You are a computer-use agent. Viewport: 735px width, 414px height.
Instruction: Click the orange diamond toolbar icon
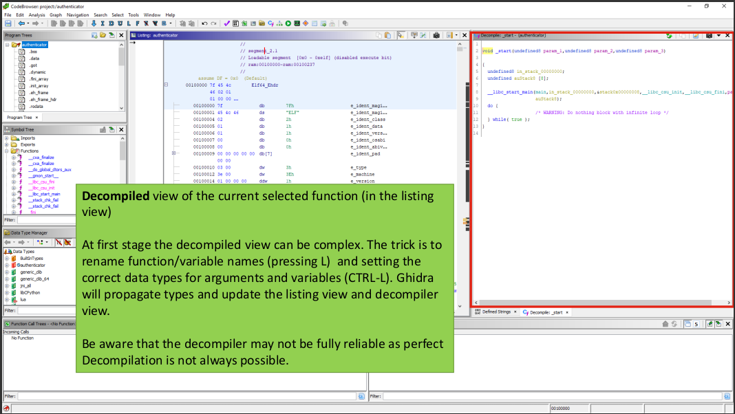306,23
